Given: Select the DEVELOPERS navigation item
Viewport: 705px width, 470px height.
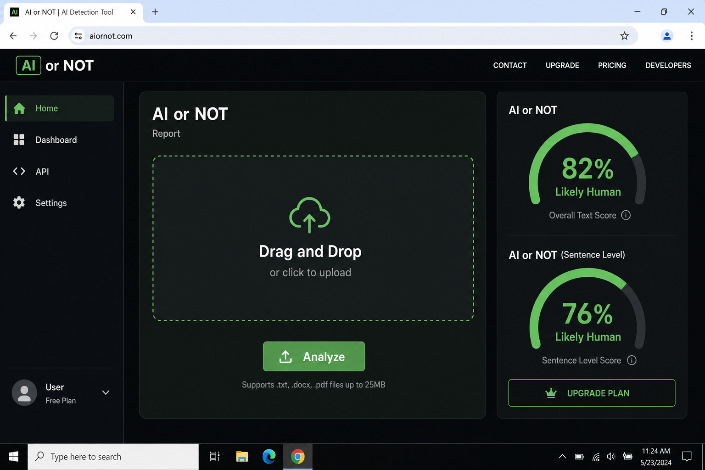Looking at the screenshot, I should pyautogui.click(x=668, y=65).
